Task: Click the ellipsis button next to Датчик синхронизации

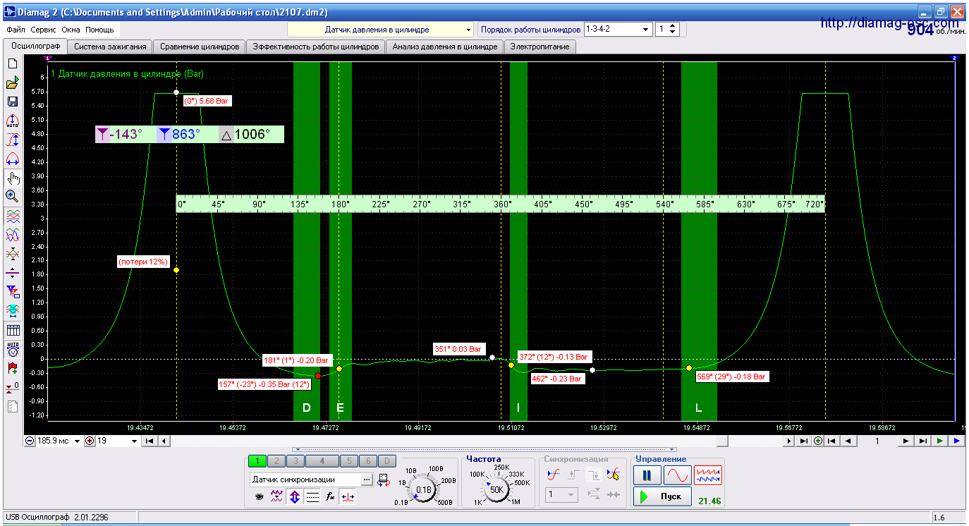Action: [x=367, y=479]
